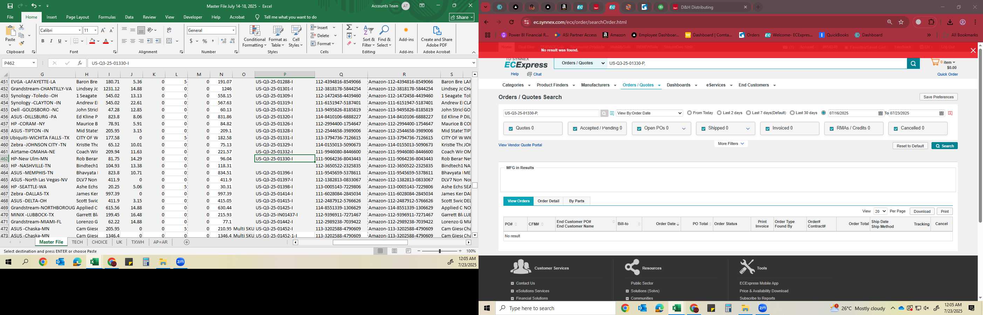The image size is (983, 315).
Task: Uncheck the Cancelled 0 checkbox
Action: 896,129
